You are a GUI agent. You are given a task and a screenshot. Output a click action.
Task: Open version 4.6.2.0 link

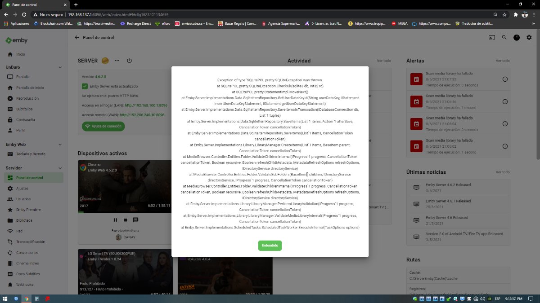(x=100, y=77)
